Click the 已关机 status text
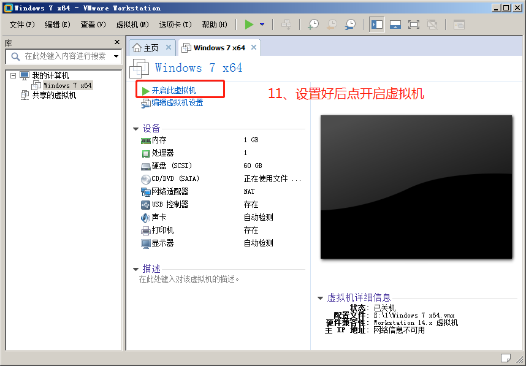Image resolution: width=526 pixels, height=366 pixels. [x=385, y=308]
